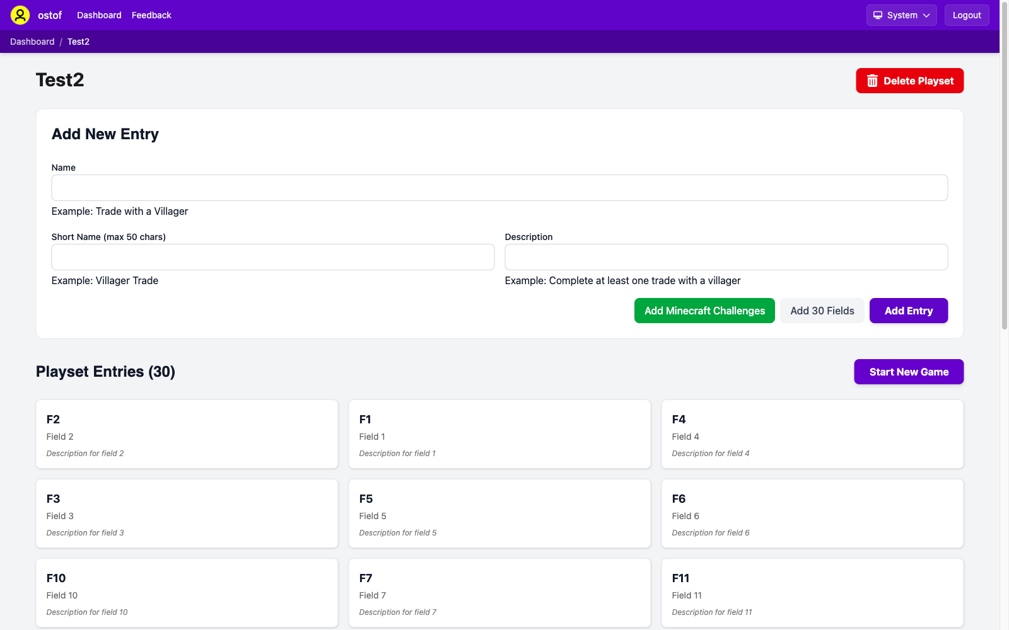Click Start New Game
Viewport: 1009px width, 630px height.
click(x=908, y=372)
